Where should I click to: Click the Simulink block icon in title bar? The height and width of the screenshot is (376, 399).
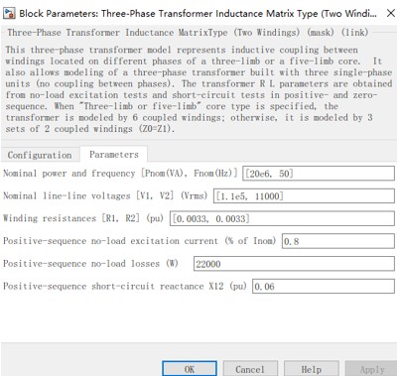(9, 13)
